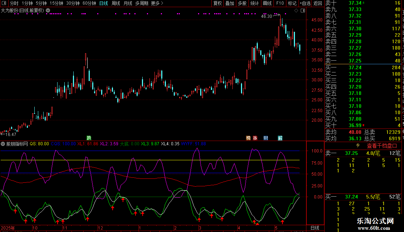
Task: Select the 60分钟 period tab
Action: 89,3
